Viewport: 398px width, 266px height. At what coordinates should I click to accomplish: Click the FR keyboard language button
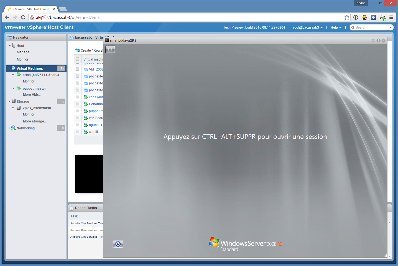tap(110, 49)
